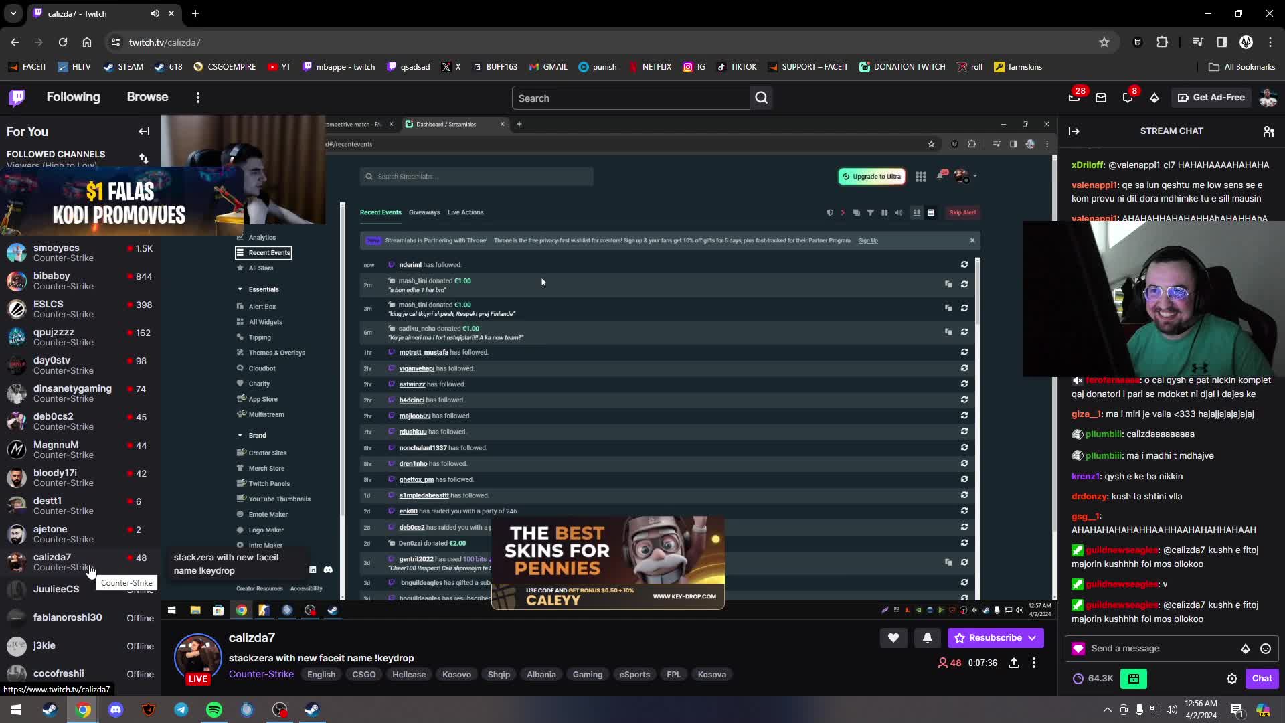The image size is (1285, 723).
Task: Open Telegram from taskbar
Action: pyautogui.click(x=181, y=710)
